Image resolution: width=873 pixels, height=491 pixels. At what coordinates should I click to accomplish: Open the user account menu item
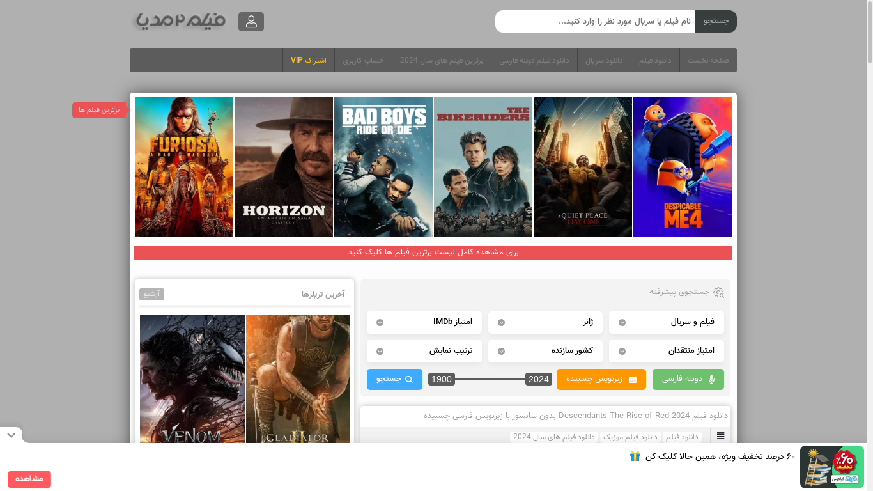pyautogui.click(x=363, y=60)
